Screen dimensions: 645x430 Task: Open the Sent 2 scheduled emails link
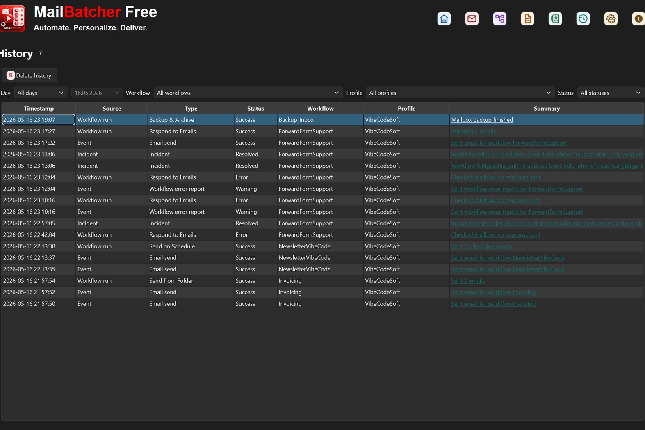pos(481,246)
